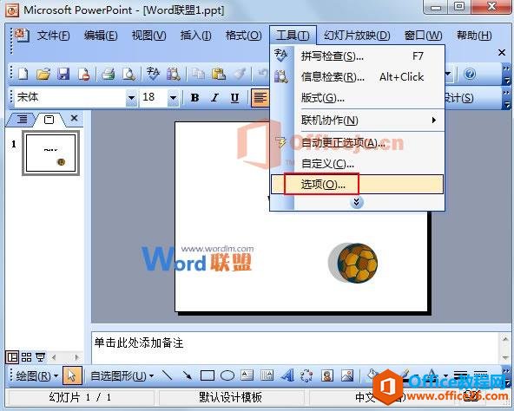
Task: Open 自选图形(U) AutoShapes dropdown
Action: (x=122, y=375)
